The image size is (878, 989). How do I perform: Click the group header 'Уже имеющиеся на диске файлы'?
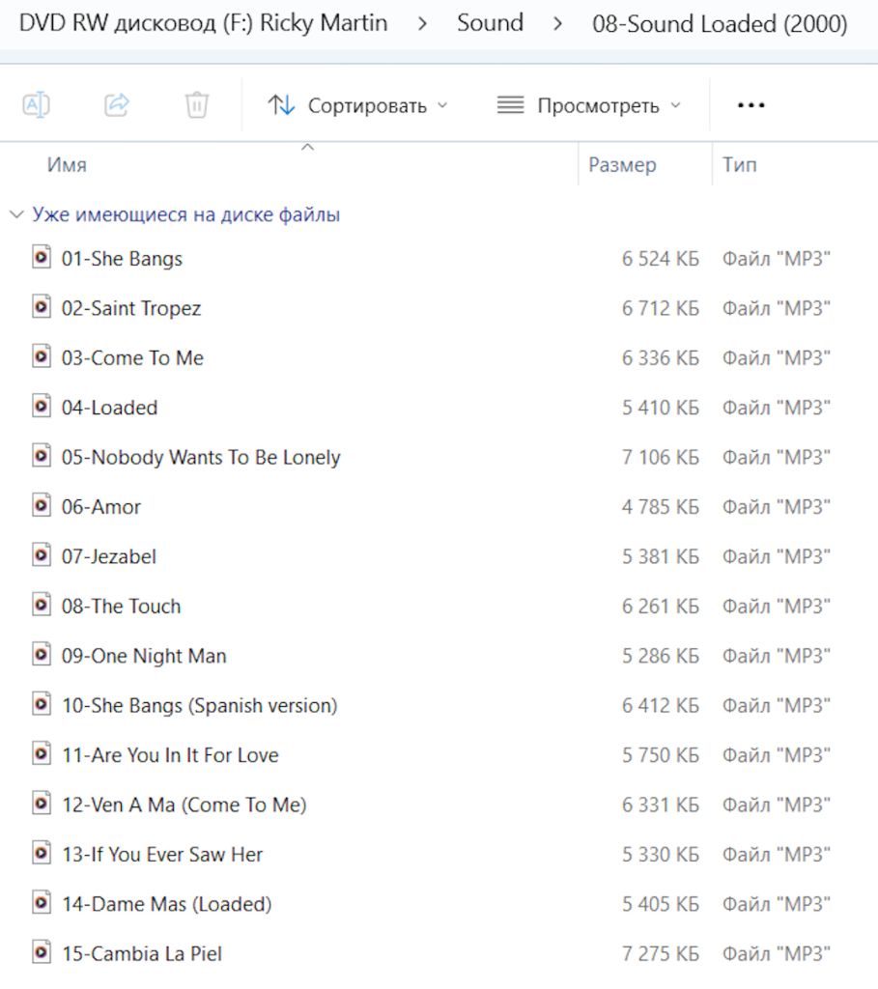186,215
